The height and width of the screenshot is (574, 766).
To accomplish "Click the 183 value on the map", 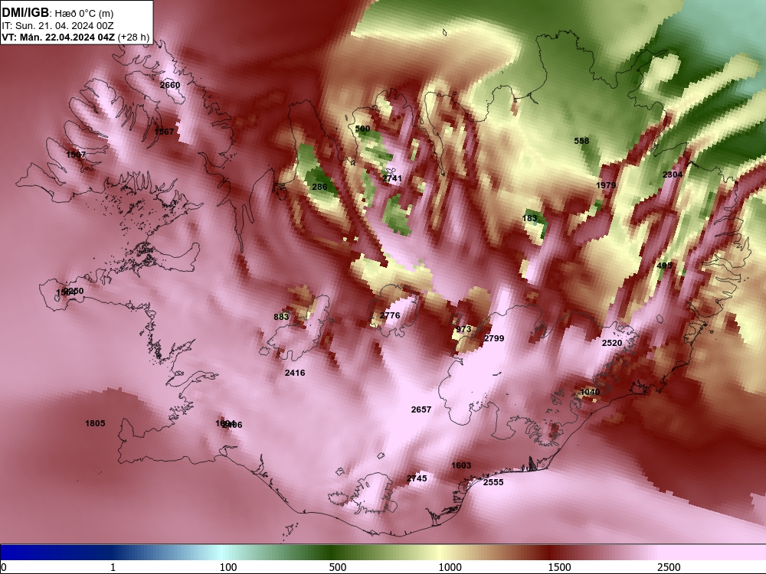I will click(x=529, y=219).
